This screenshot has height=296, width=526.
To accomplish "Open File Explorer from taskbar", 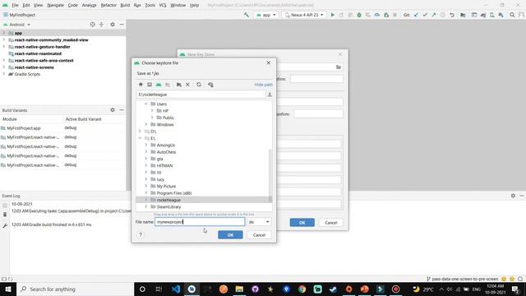I will click(239, 289).
